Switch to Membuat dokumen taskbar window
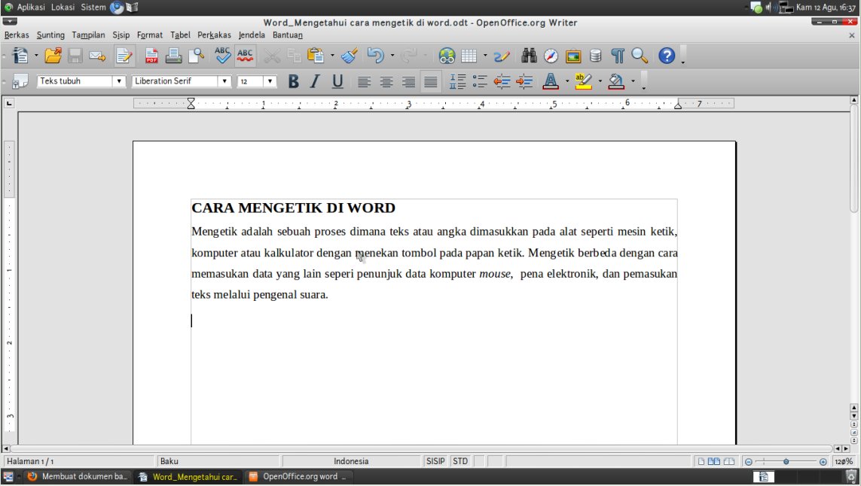The width and height of the screenshot is (861, 486). pos(77,476)
